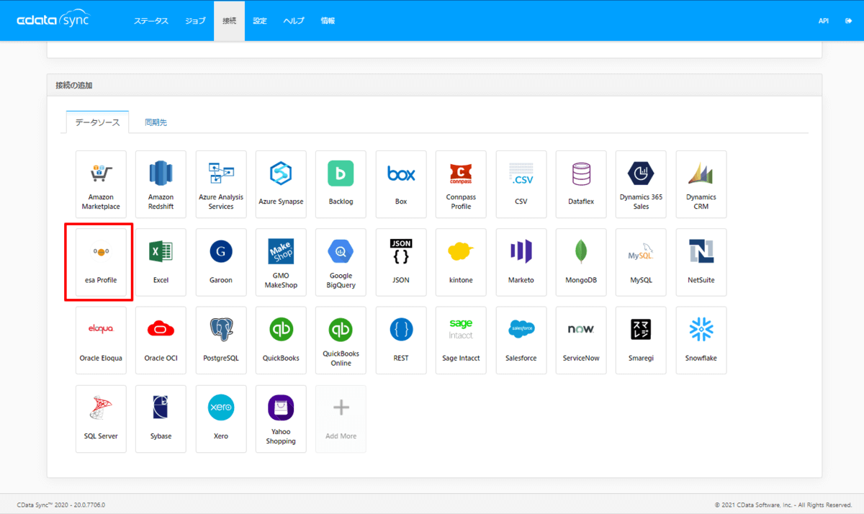Add a CSV data source
864x514 pixels.
click(521, 184)
